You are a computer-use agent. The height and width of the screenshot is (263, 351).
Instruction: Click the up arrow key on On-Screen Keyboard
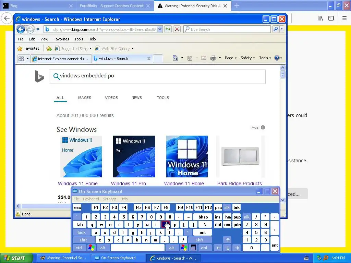pos(228,240)
